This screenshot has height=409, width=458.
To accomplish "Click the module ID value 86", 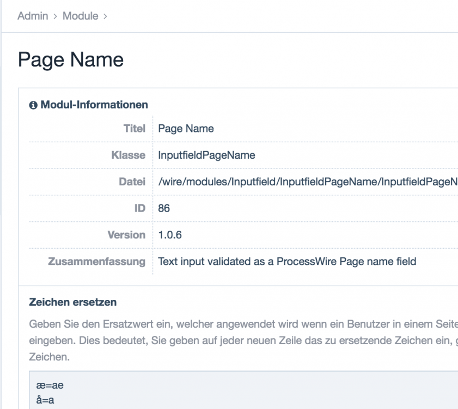I will coord(162,208).
